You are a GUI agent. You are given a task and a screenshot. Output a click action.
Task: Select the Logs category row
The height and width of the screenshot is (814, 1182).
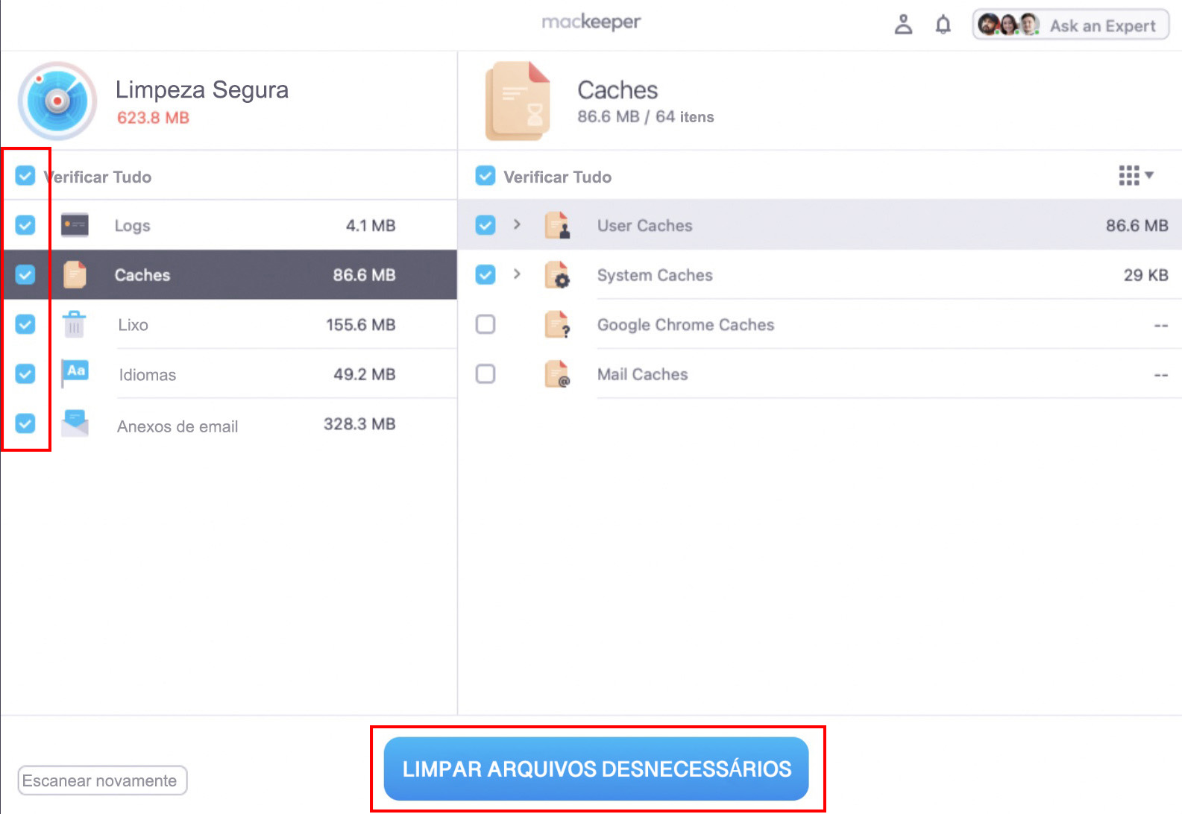coord(229,225)
